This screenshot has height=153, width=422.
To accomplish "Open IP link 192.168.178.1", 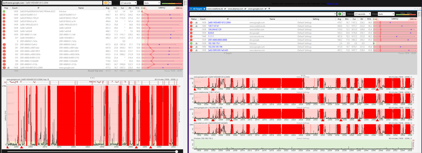I will (x=214, y=43).
